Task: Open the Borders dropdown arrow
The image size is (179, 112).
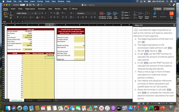Action: pos(33,17)
